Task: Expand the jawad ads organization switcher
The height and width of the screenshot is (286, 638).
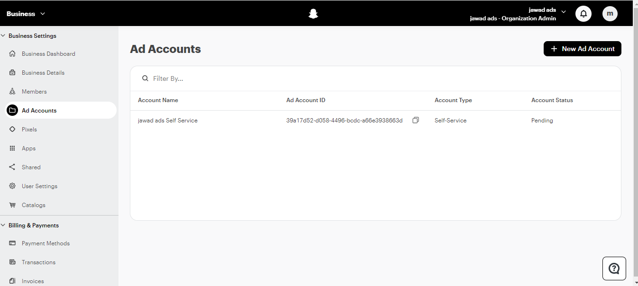Action: [x=563, y=11]
